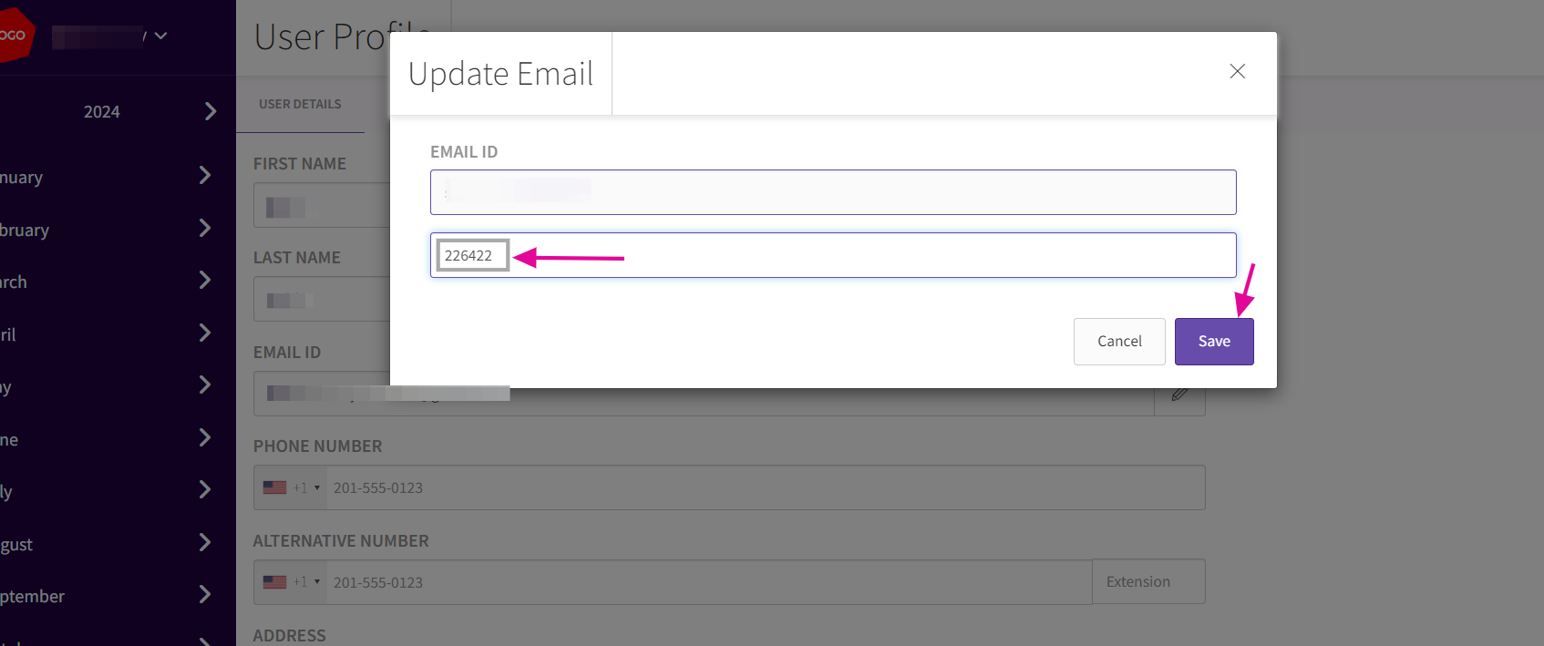
Task: Click the pencil edit icon for email
Action: tap(1179, 395)
